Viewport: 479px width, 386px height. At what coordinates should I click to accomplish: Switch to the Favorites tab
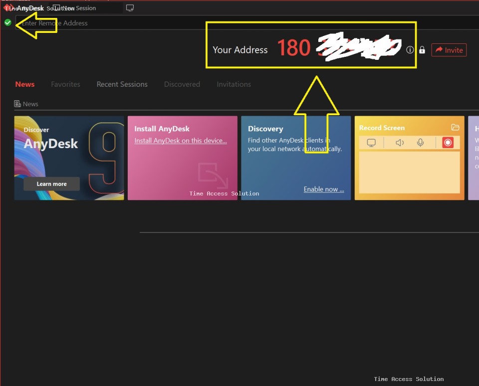coord(65,84)
